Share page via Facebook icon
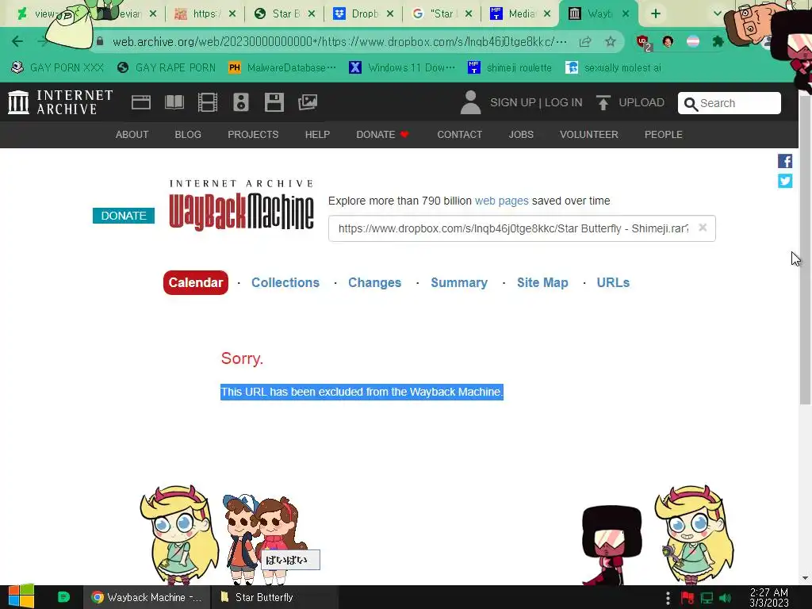The image size is (812, 609). pos(785,161)
